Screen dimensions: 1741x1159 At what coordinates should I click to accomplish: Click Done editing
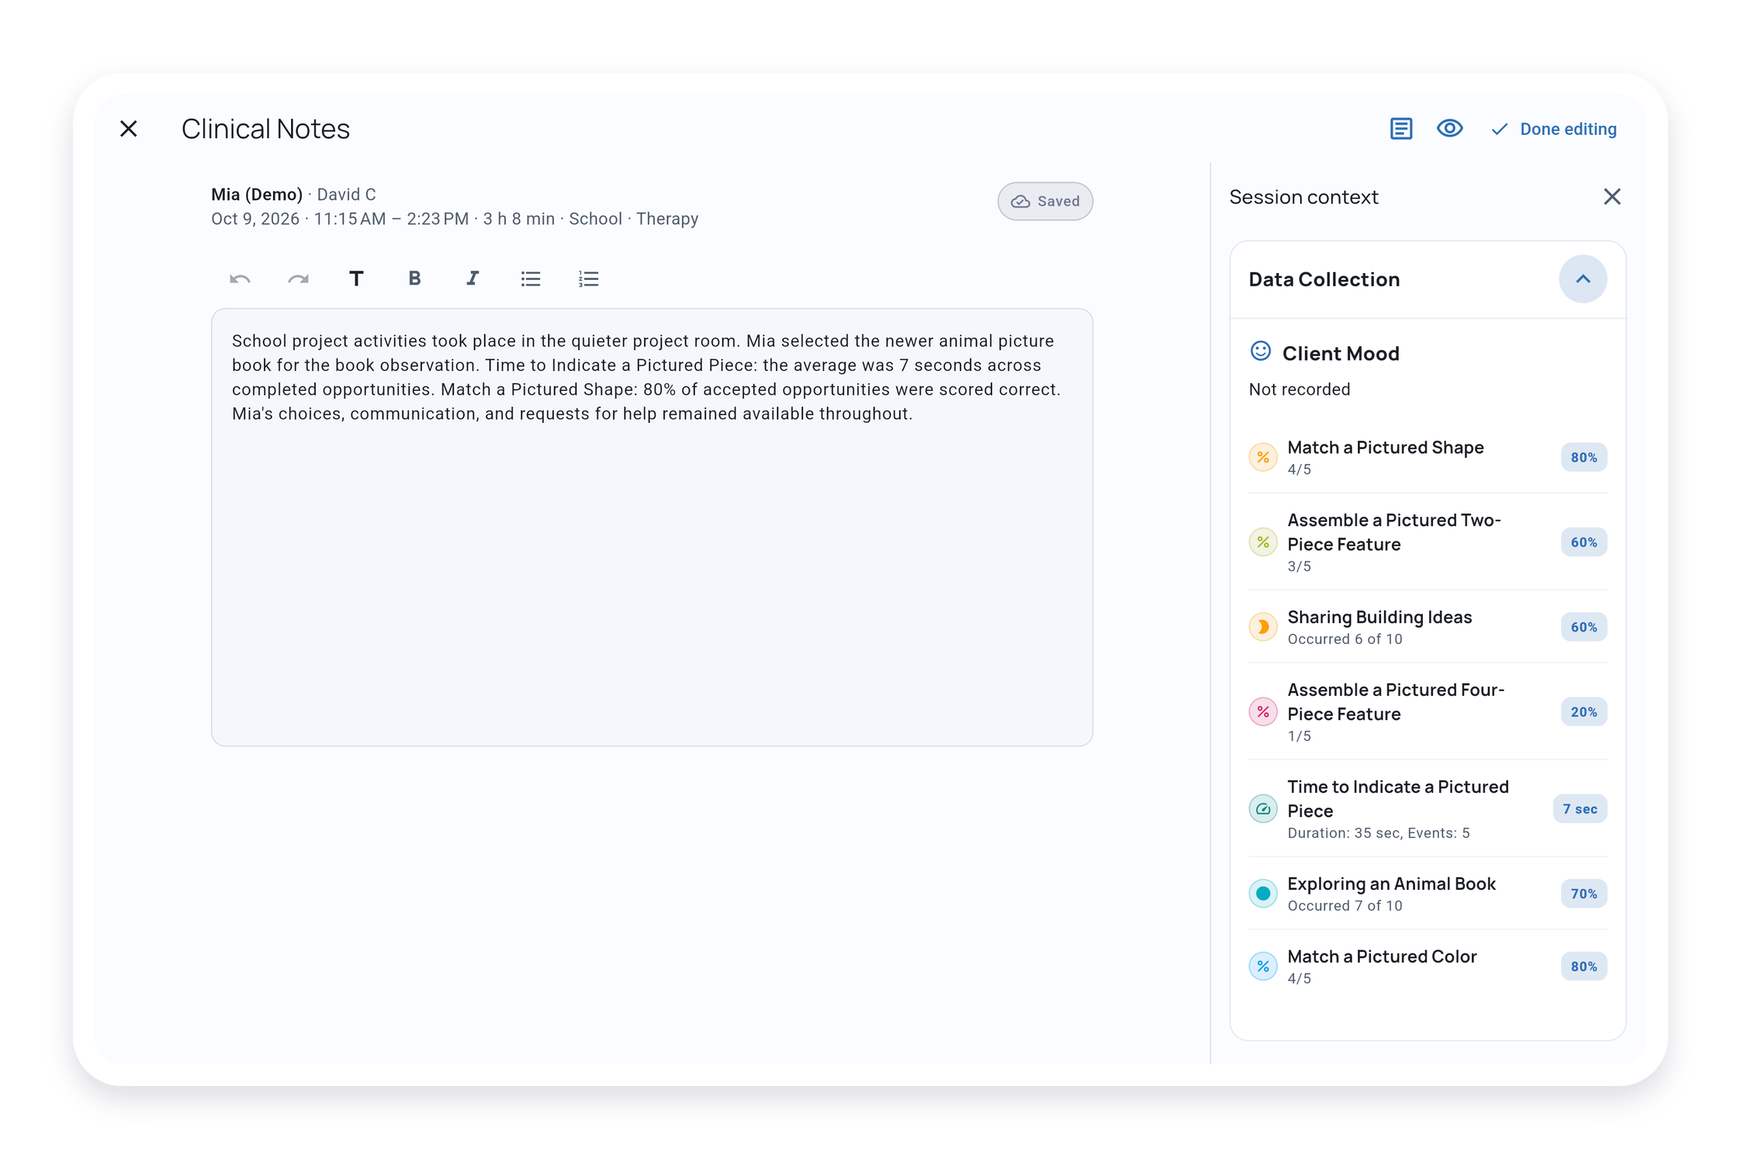tap(1554, 130)
